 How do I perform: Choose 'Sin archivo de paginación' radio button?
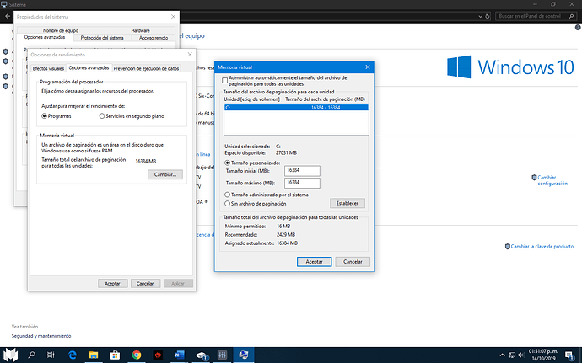click(x=228, y=203)
